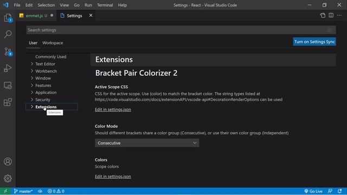Viewport: 347px width, 195px height.
Task: Open notifications bell icon
Action: pyautogui.click(x=340, y=191)
